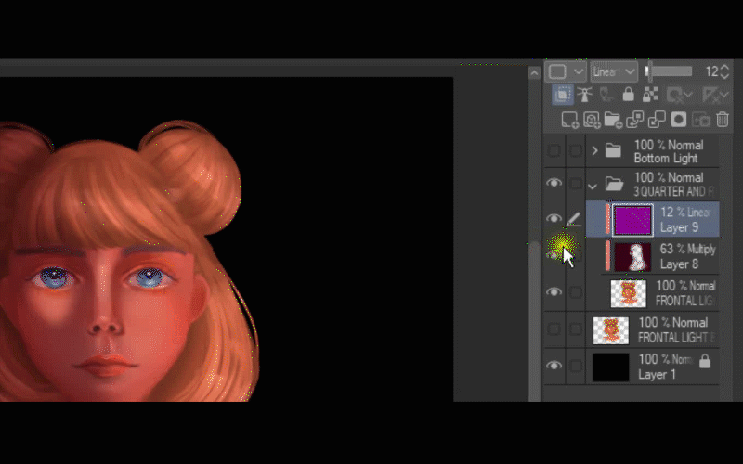
Task: Select the 'Bottom Light' folder name
Action: pyautogui.click(x=666, y=158)
